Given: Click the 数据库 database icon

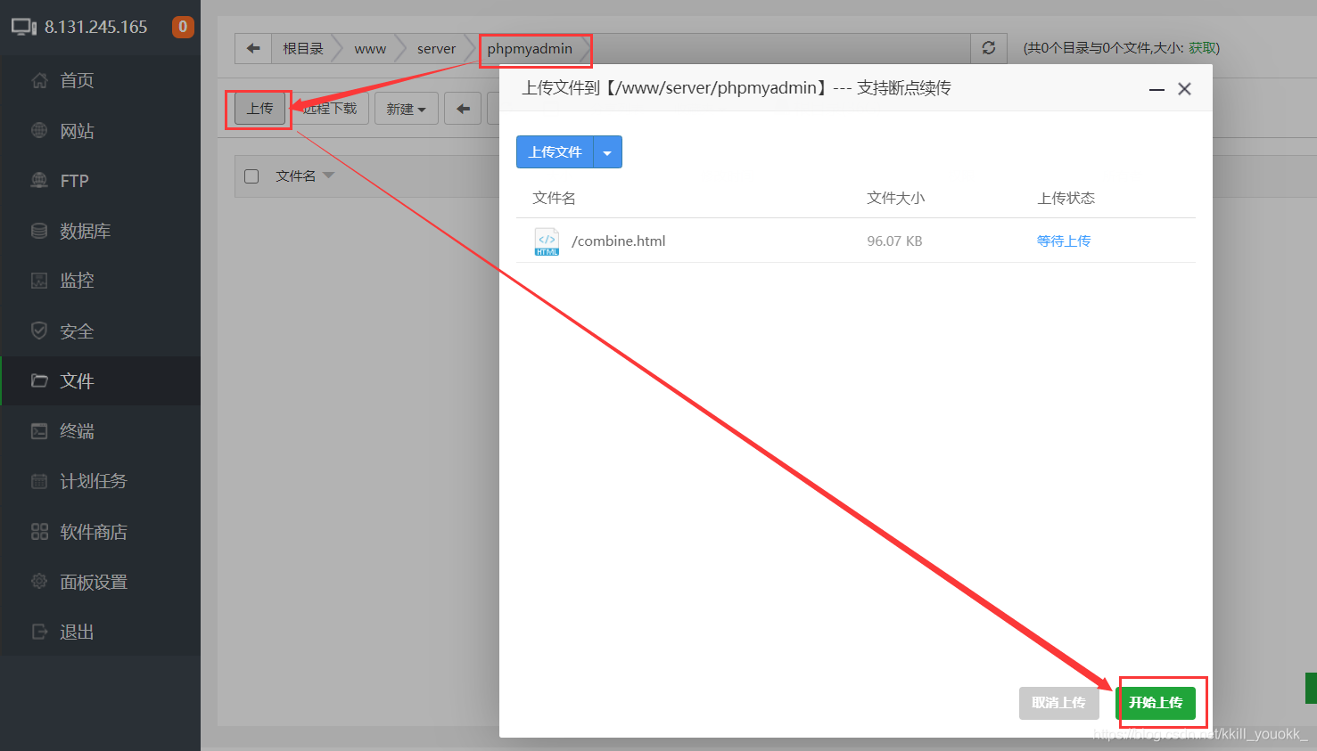Looking at the screenshot, I should click(39, 231).
